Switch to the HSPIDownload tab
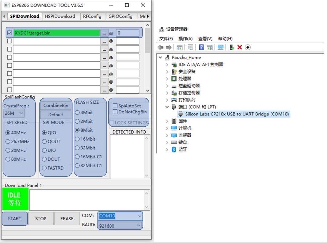Viewport: 327px width, 243px height. 61,16
